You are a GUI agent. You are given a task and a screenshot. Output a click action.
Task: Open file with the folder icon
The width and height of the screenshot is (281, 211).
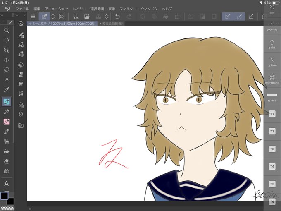(87, 17)
